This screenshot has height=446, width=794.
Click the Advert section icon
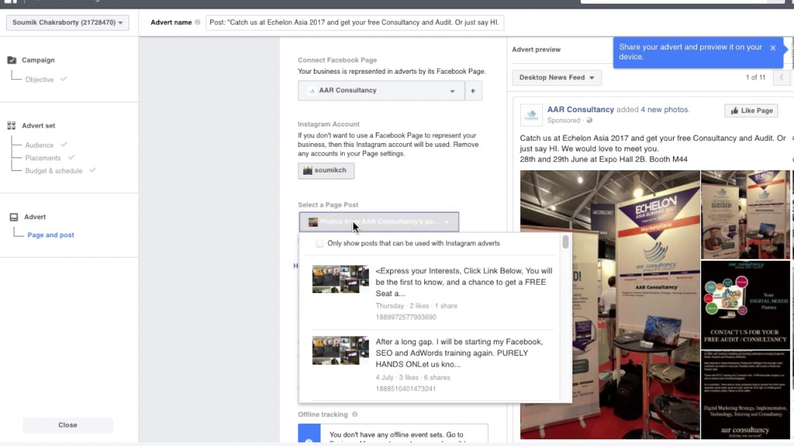click(x=14, y=217)
